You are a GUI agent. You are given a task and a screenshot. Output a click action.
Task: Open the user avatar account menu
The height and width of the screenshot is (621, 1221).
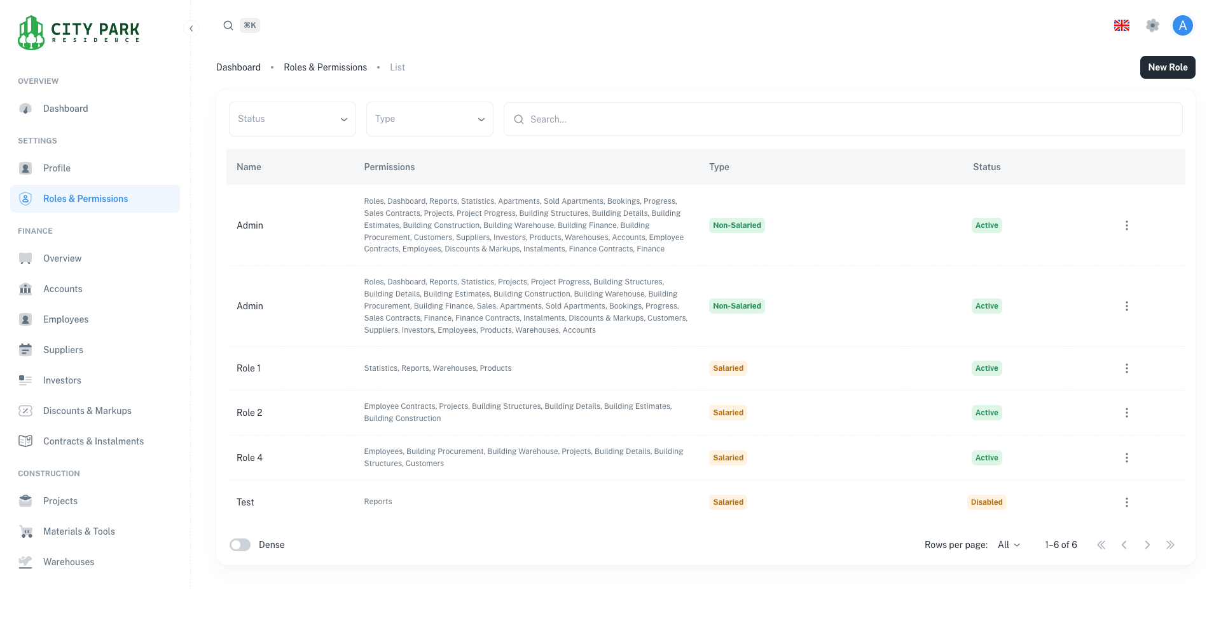pyautogui.click(x=1182, y=25)
